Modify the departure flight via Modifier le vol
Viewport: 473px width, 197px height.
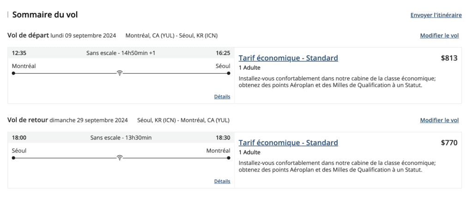coord(439,35)
